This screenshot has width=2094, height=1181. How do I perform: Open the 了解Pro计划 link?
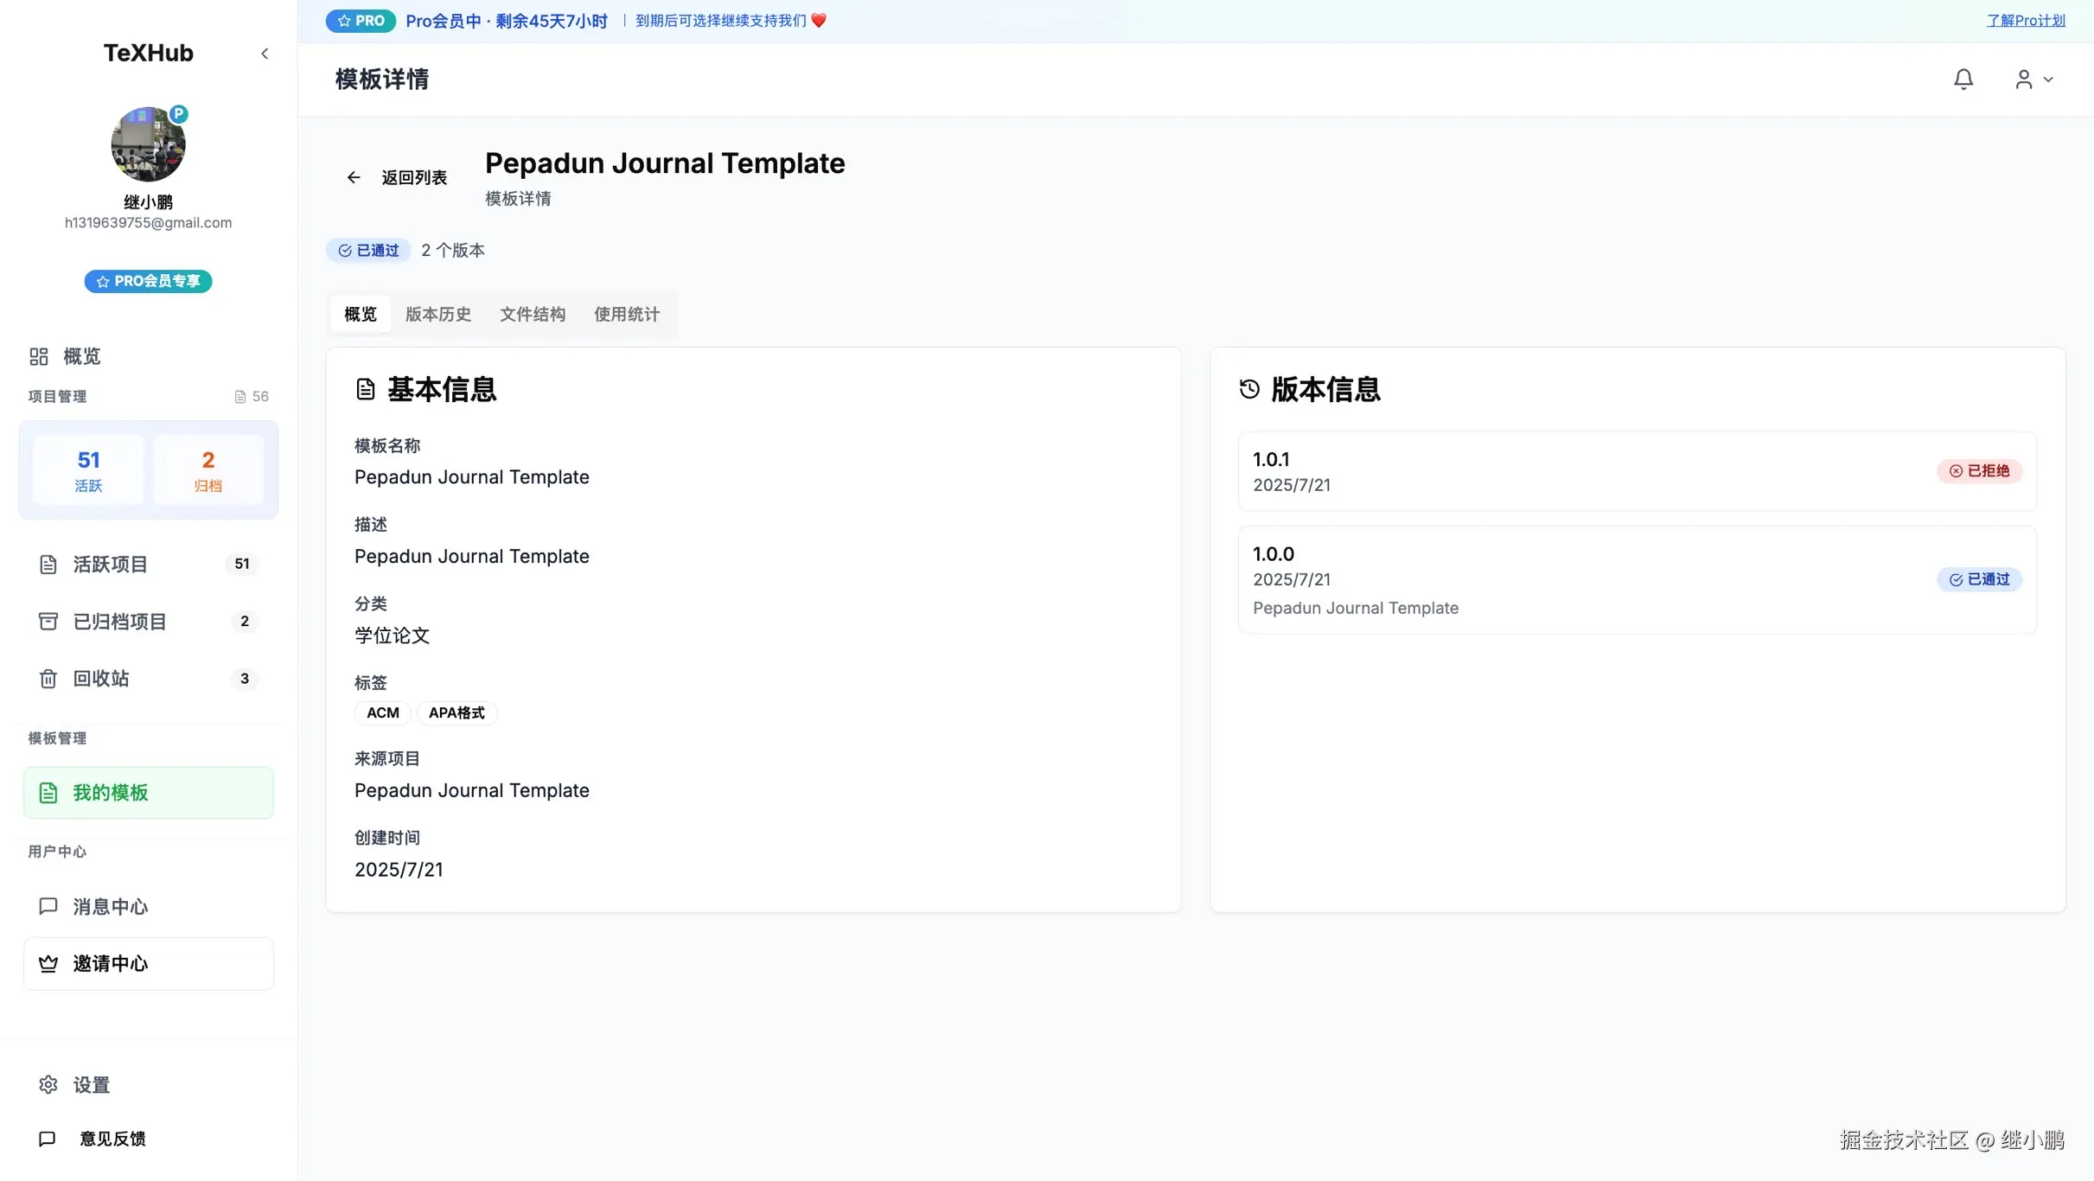coord(2027,20)
